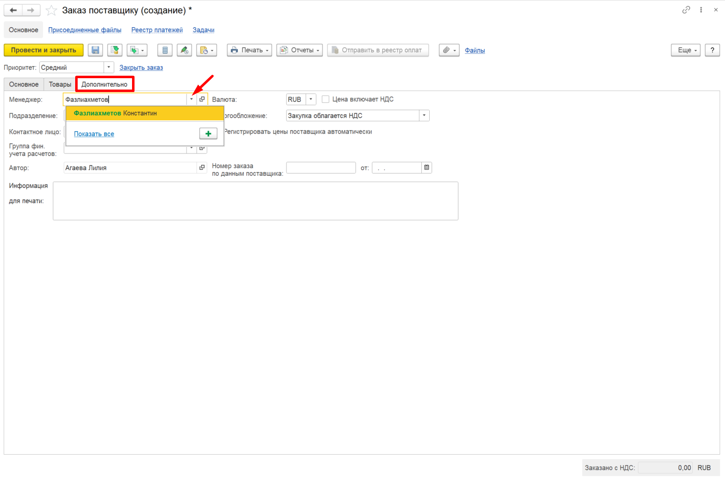This screenshot has width=725, height=479.
Task: Enable Цена включает НДС checkbox
Action: 325,99
